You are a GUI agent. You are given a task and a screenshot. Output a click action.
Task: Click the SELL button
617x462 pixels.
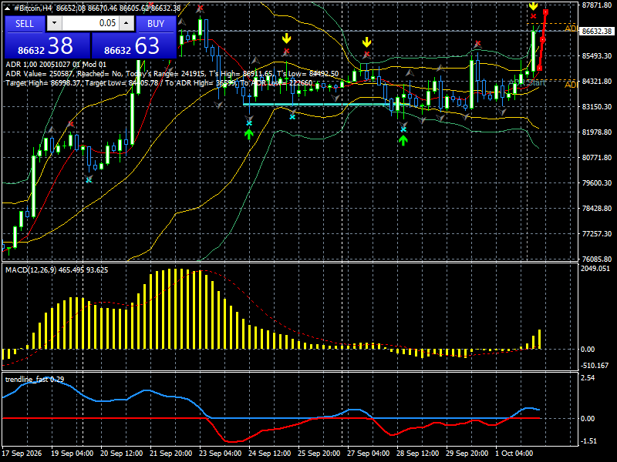[25, 24]
